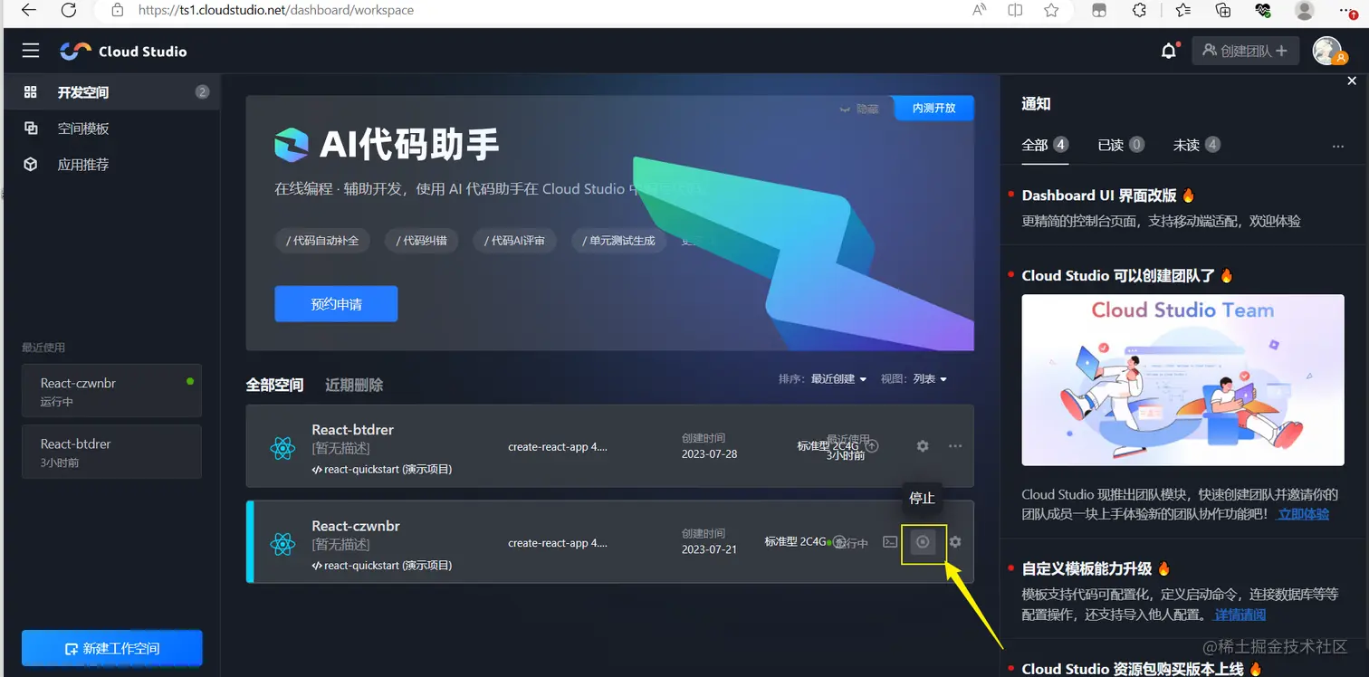Open recent workspace React-czwnbr in sidebar
This screenshot has height=677, width=1369.
click(x=111, y=391)
